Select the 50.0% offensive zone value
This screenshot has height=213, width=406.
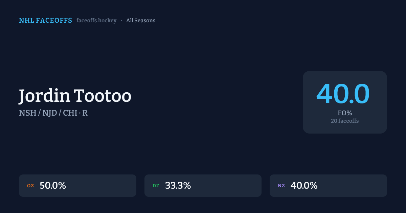[53, 186]
